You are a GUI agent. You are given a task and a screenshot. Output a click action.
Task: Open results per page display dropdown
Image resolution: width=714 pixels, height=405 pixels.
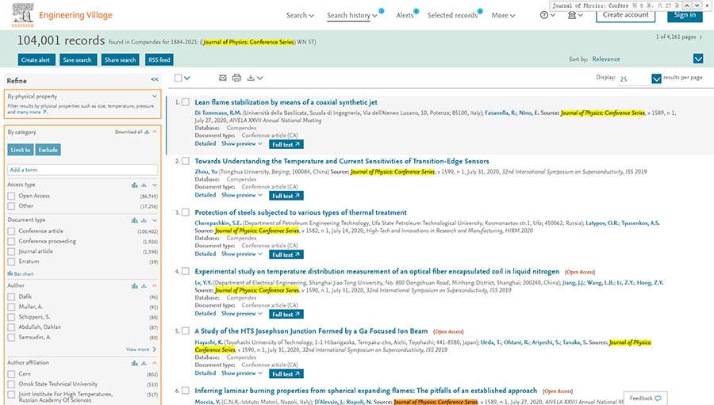pos(656,78)
